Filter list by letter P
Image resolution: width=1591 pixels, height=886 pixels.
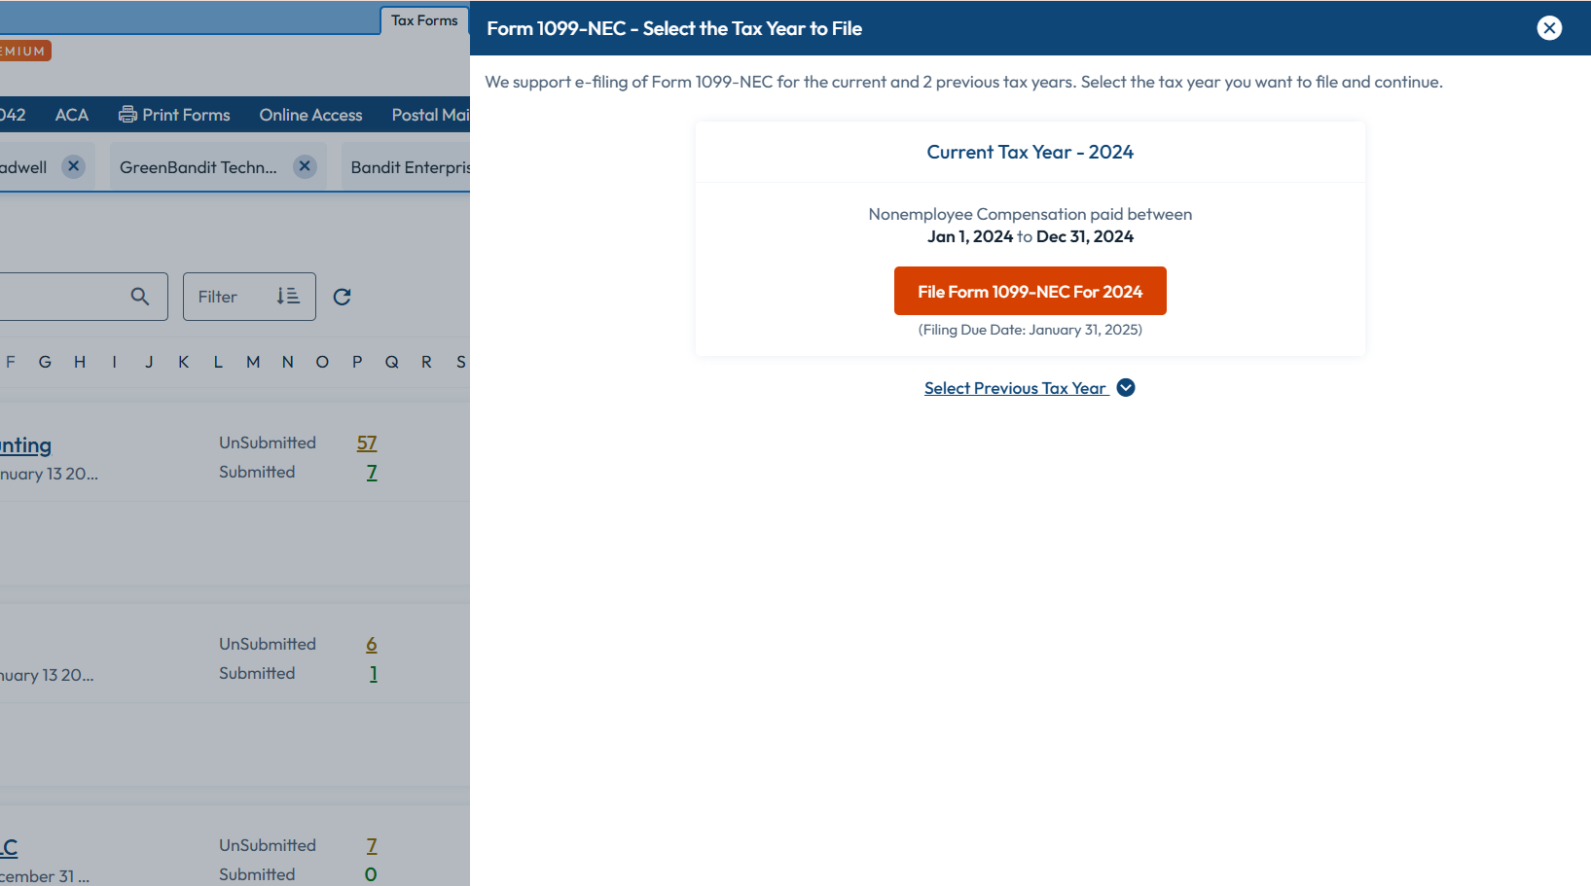point(357,362)
